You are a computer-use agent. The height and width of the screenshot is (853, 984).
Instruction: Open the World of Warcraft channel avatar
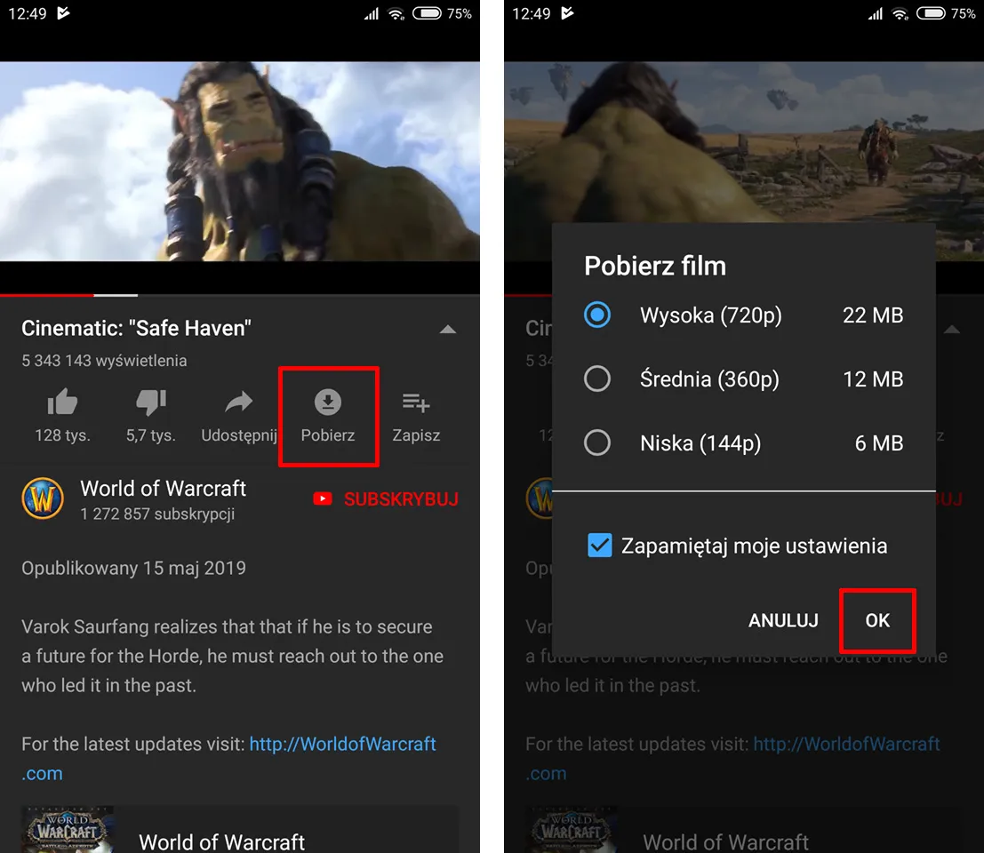click(x=43, y=498)
